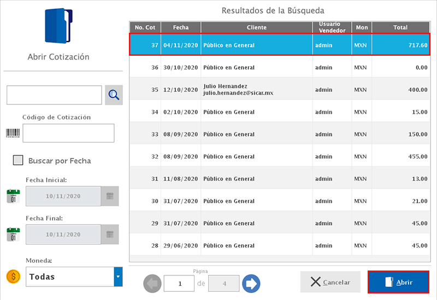The height and width of the screenshot is (300, 437).
Task: Click the magnifying glass search button
Action: pyautogui.click(x=114, y=95)
